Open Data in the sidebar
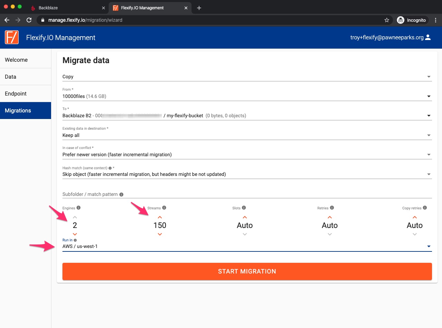 coord(26,77)
